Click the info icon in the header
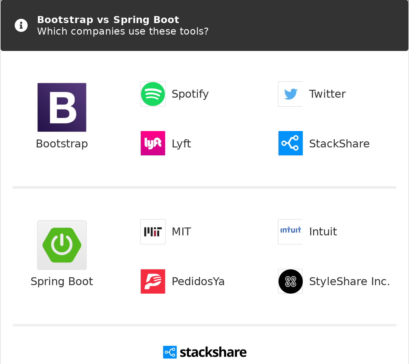 pos(21,25)
